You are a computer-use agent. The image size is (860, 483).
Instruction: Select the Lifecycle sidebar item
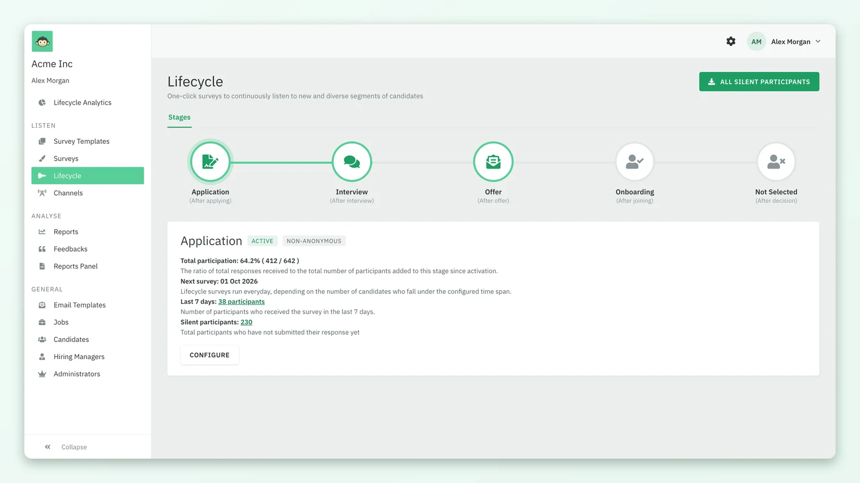[x=88, y=176]
